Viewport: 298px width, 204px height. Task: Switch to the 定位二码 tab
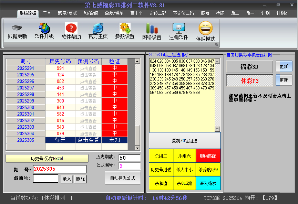[158, 13]
